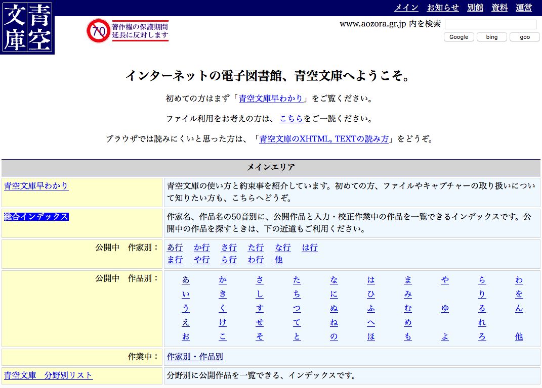Open works starting with た
Screen dimensions: 542x388
[x=297, y=280]
